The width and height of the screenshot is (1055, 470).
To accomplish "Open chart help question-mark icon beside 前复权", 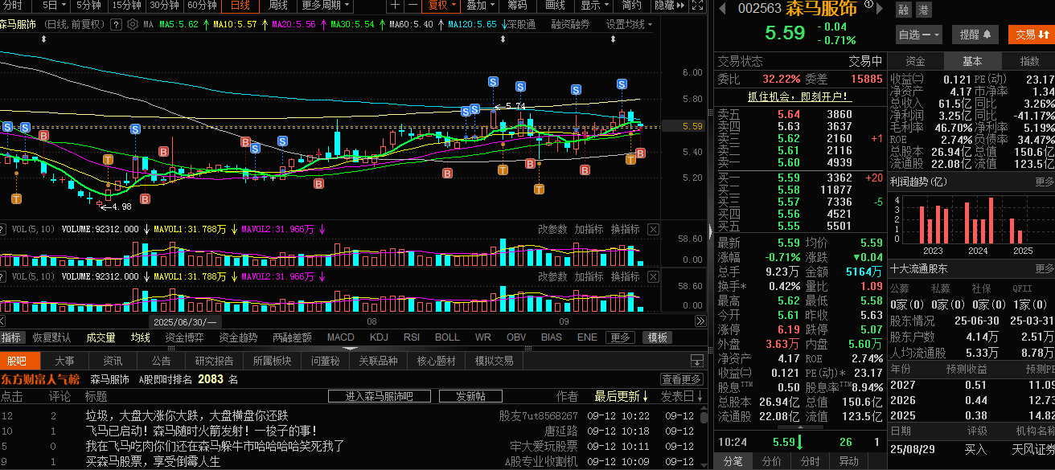I will pyautogui.click(x=115, y=25).
